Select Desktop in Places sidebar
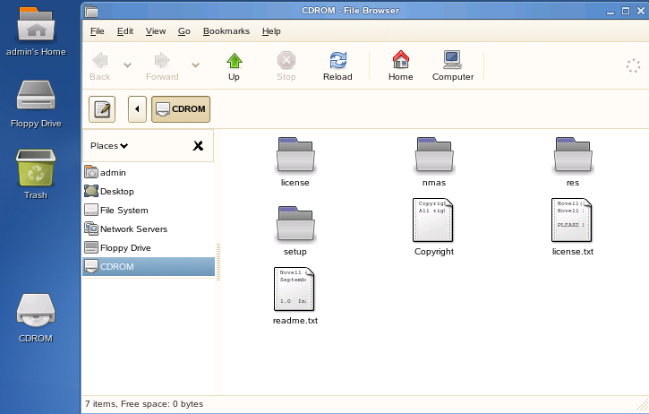649x414 pixels. pyautogui.click(x=149, y=192)
